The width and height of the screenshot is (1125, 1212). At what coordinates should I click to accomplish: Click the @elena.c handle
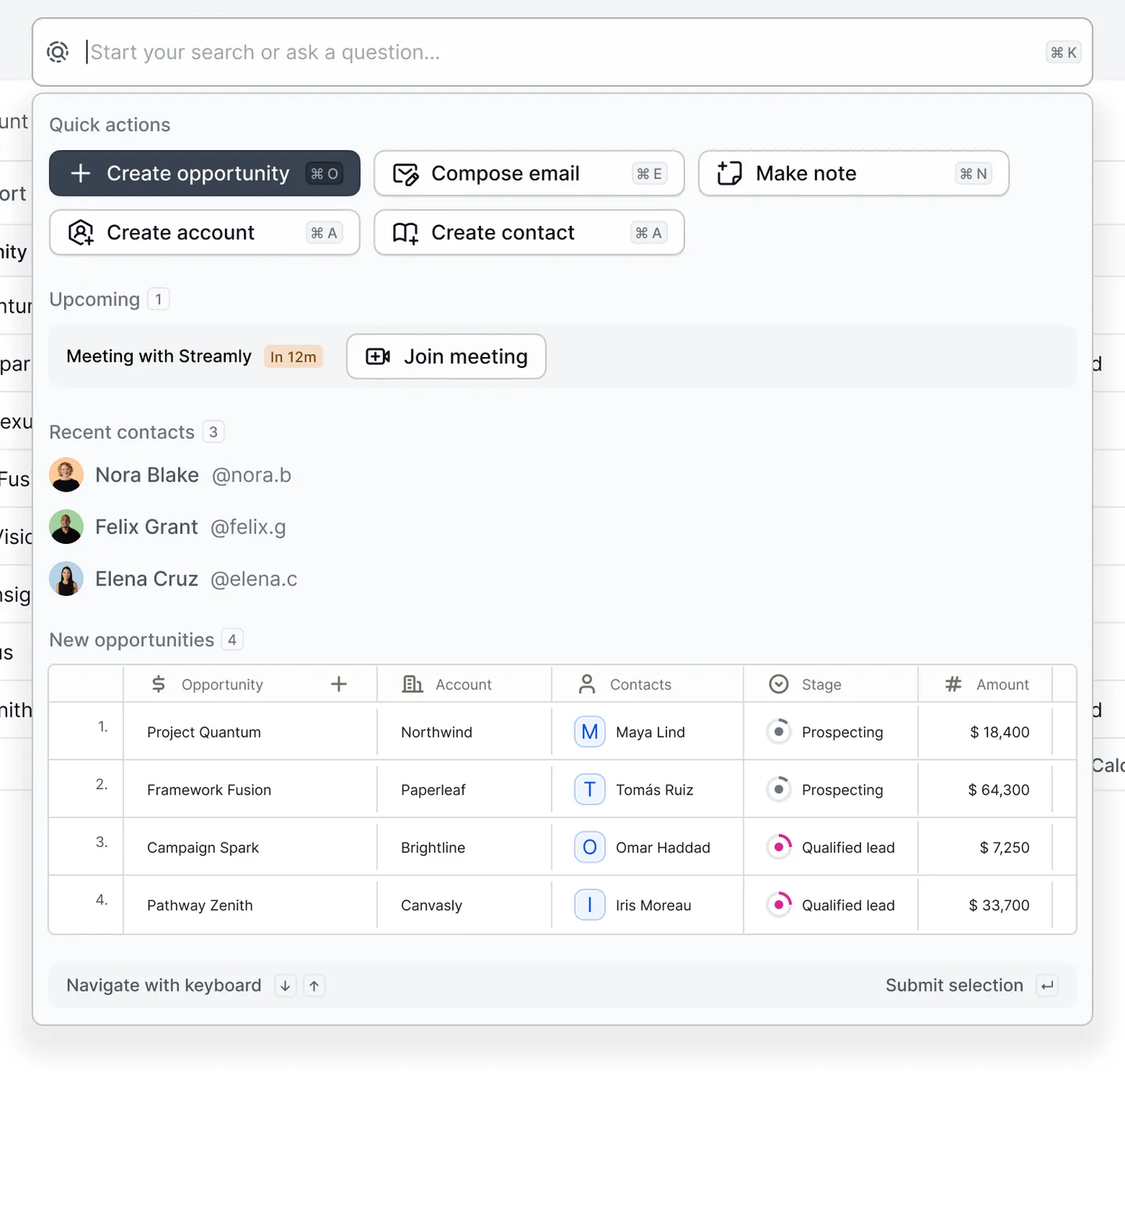[254, 579]
